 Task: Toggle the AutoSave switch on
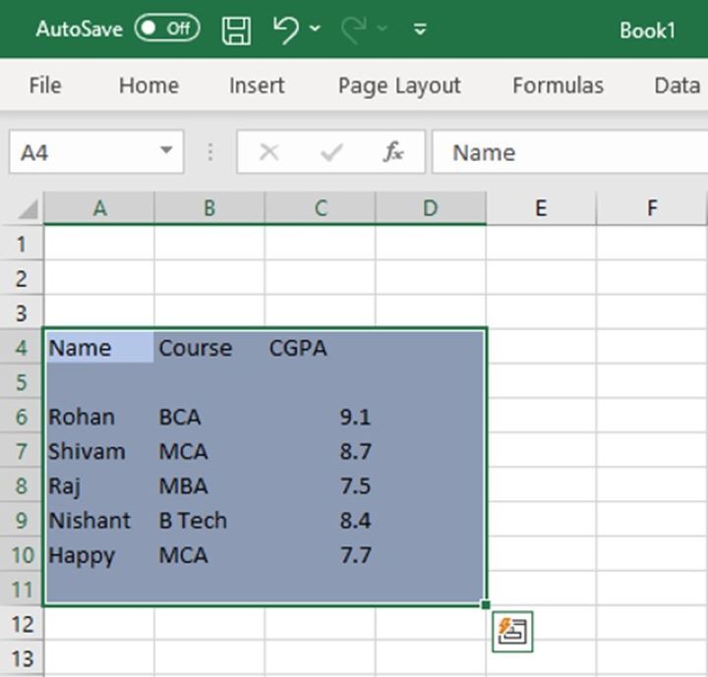pyautogui.click(x=167, y=28)
